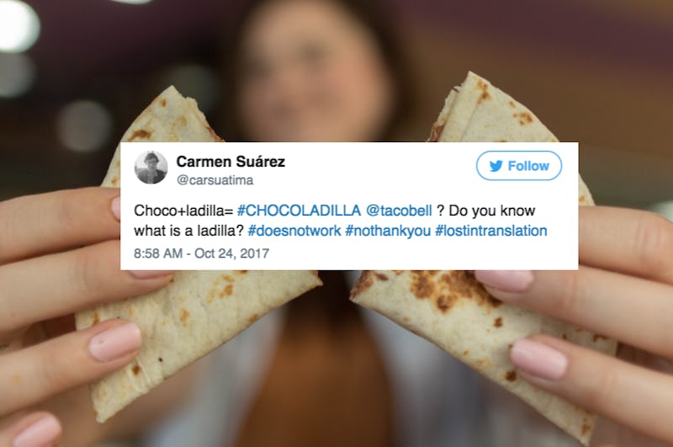The height and width of the screenshot is (447, 673).
Task: Open the #lostintranslation hashtag
Action: pos(491,231)
